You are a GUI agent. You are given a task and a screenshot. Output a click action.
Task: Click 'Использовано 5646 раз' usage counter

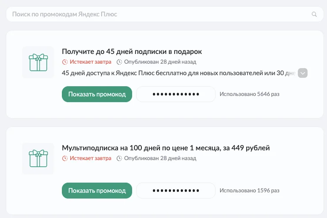pyautogui.click(x=249, y=94)
